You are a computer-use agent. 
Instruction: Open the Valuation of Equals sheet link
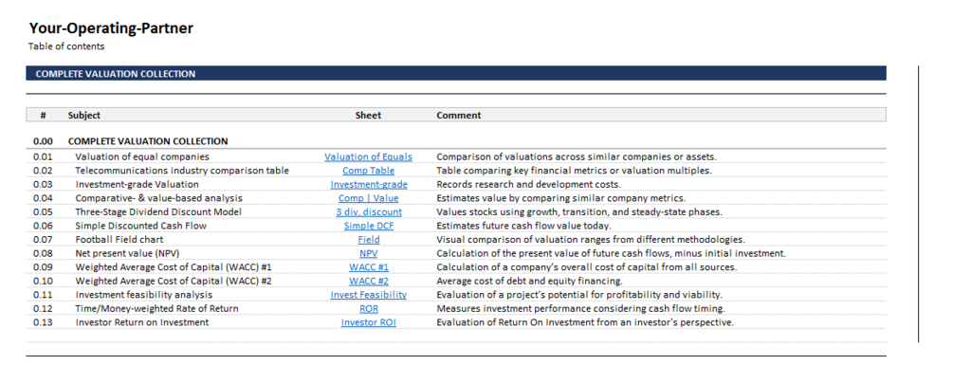pyautogui.click(x=368, y=156)
